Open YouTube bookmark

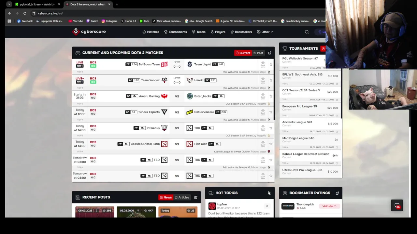(76, 21)
